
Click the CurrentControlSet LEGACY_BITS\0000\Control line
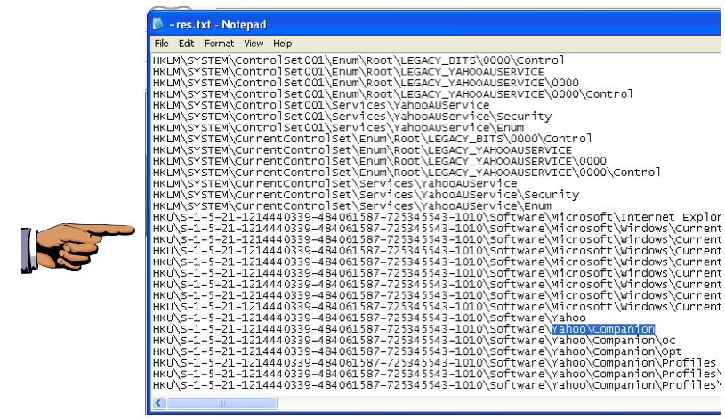pos(372,139)
